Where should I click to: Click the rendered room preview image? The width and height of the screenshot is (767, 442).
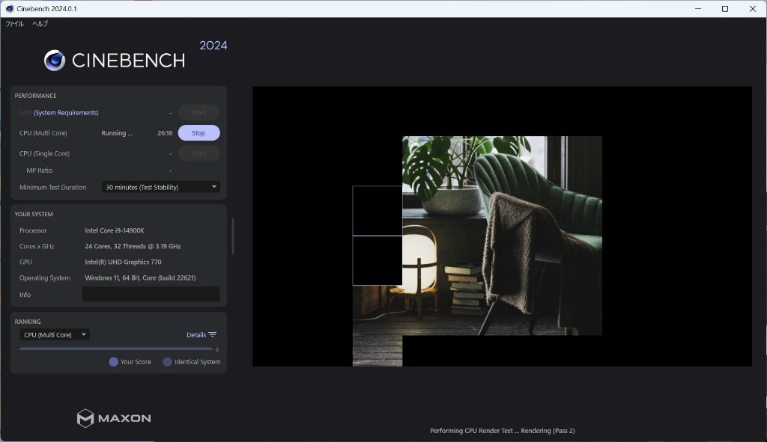[x=502, y=236]
